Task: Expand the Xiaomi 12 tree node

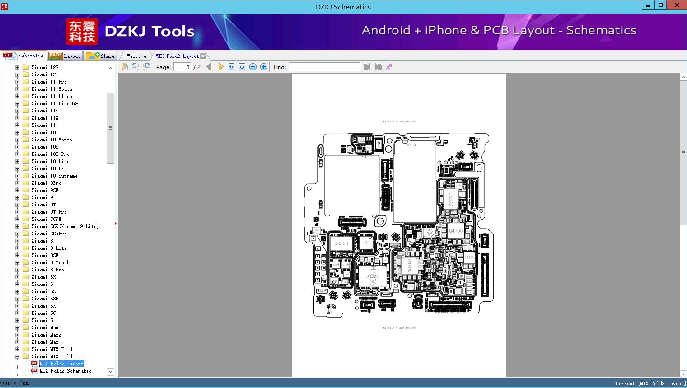Action: click(x=17, y=75)
